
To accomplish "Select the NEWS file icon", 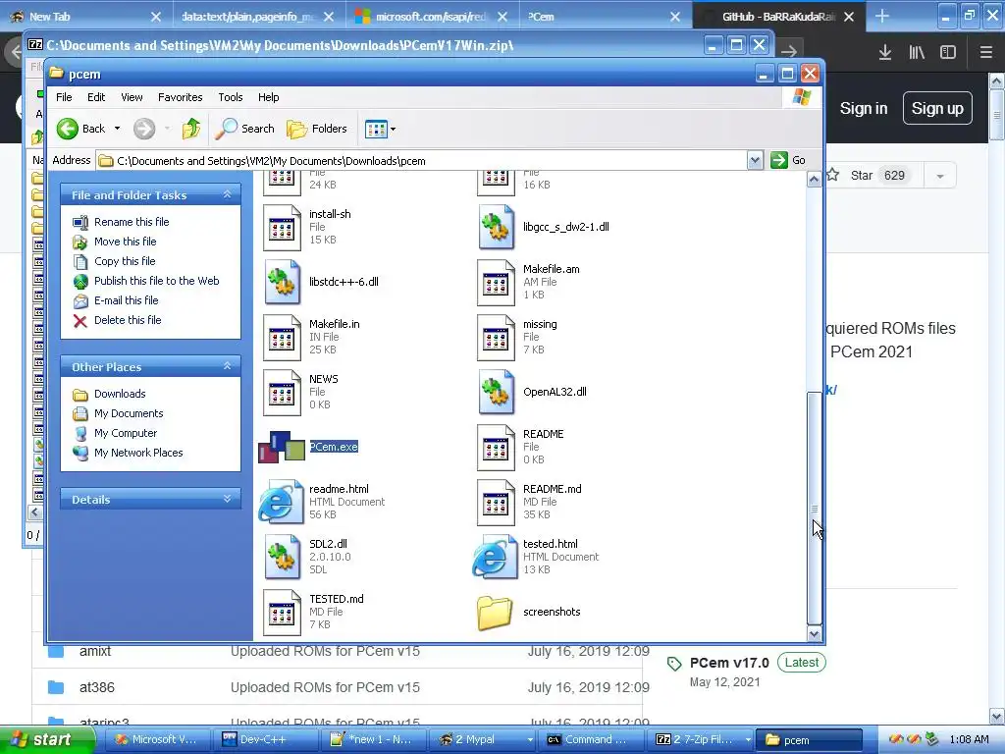I will pos(282,393).
